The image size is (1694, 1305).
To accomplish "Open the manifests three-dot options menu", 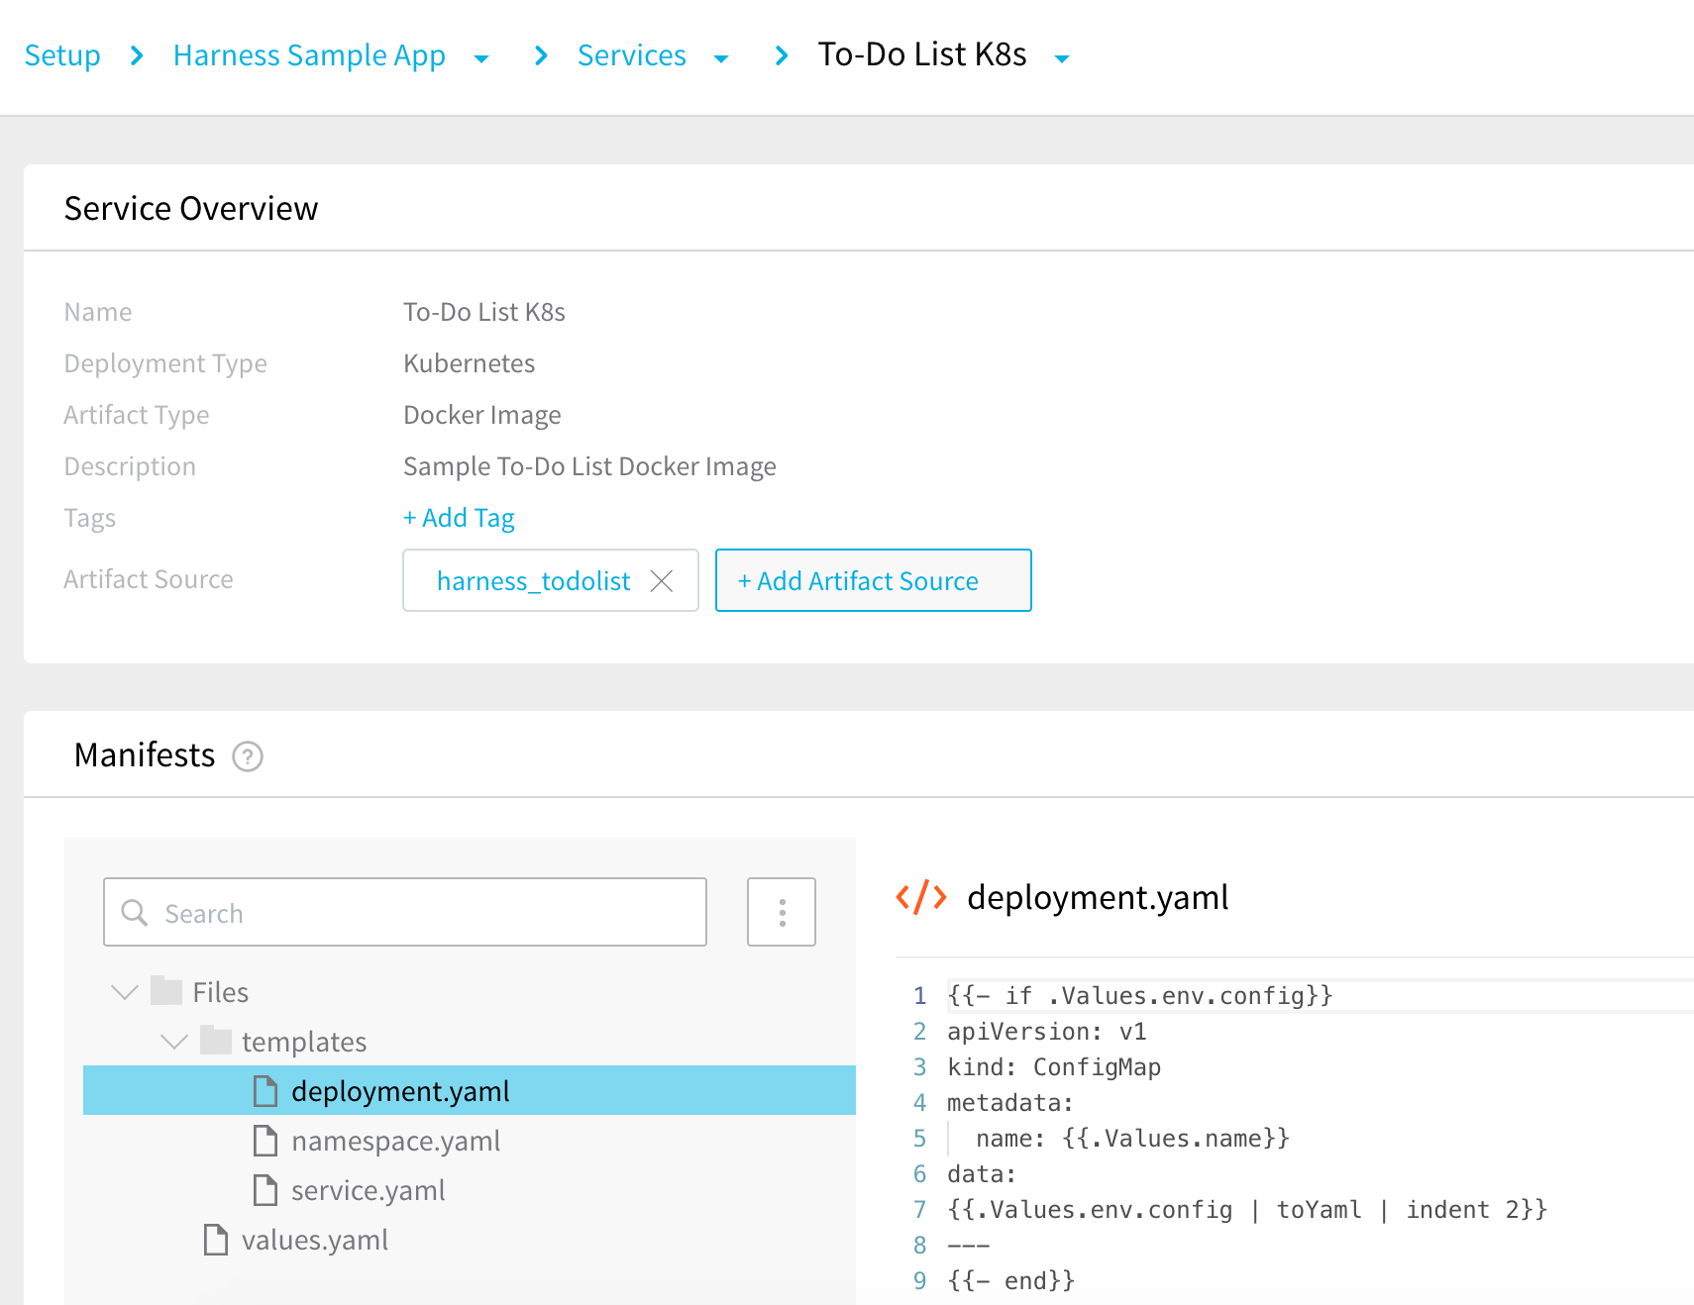I will coord(782,912).
